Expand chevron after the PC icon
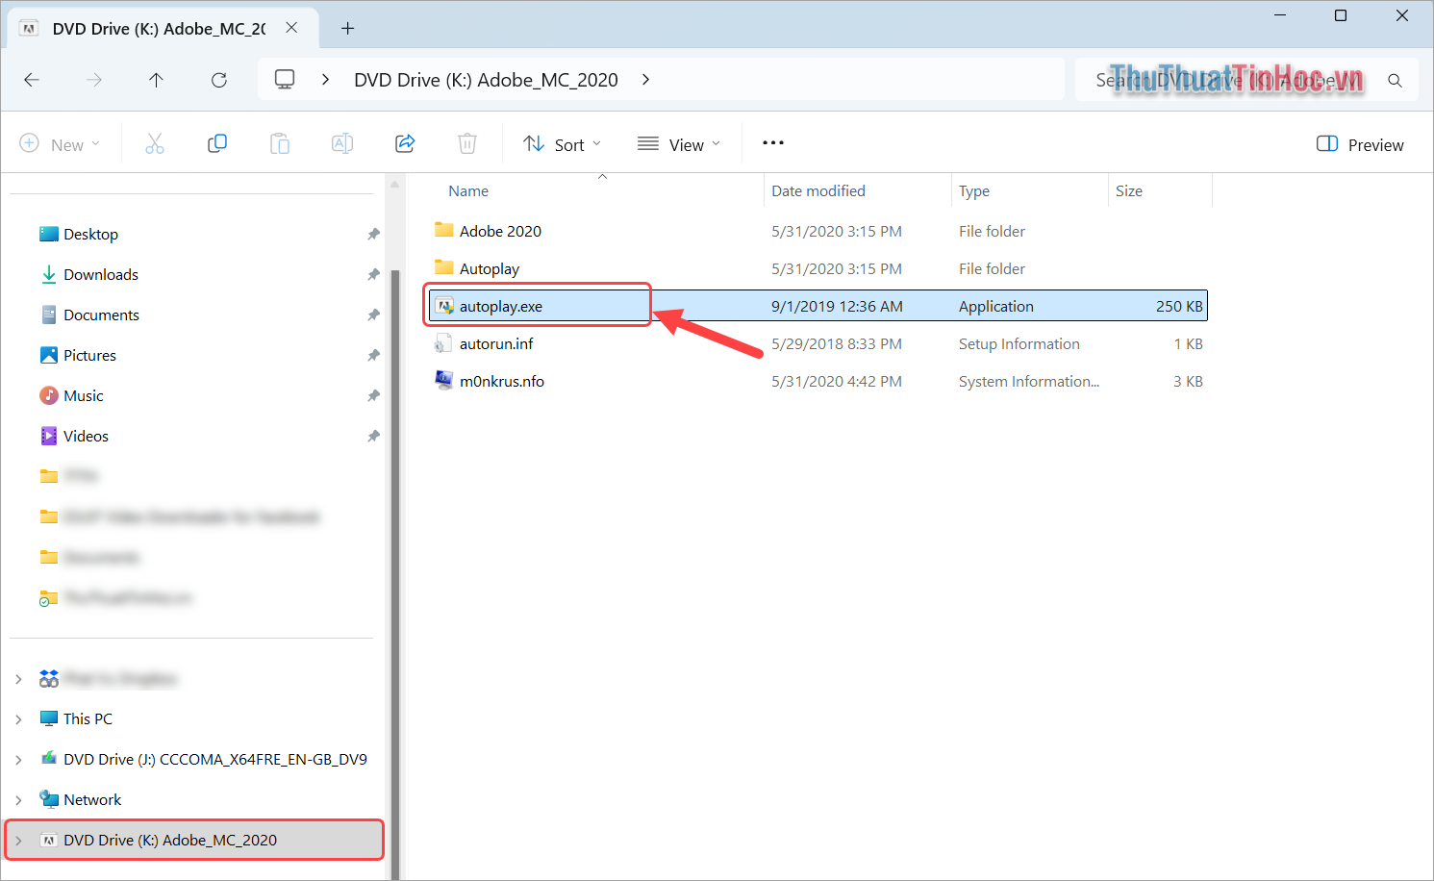The image size is (1434, 881). click(326, 80)
